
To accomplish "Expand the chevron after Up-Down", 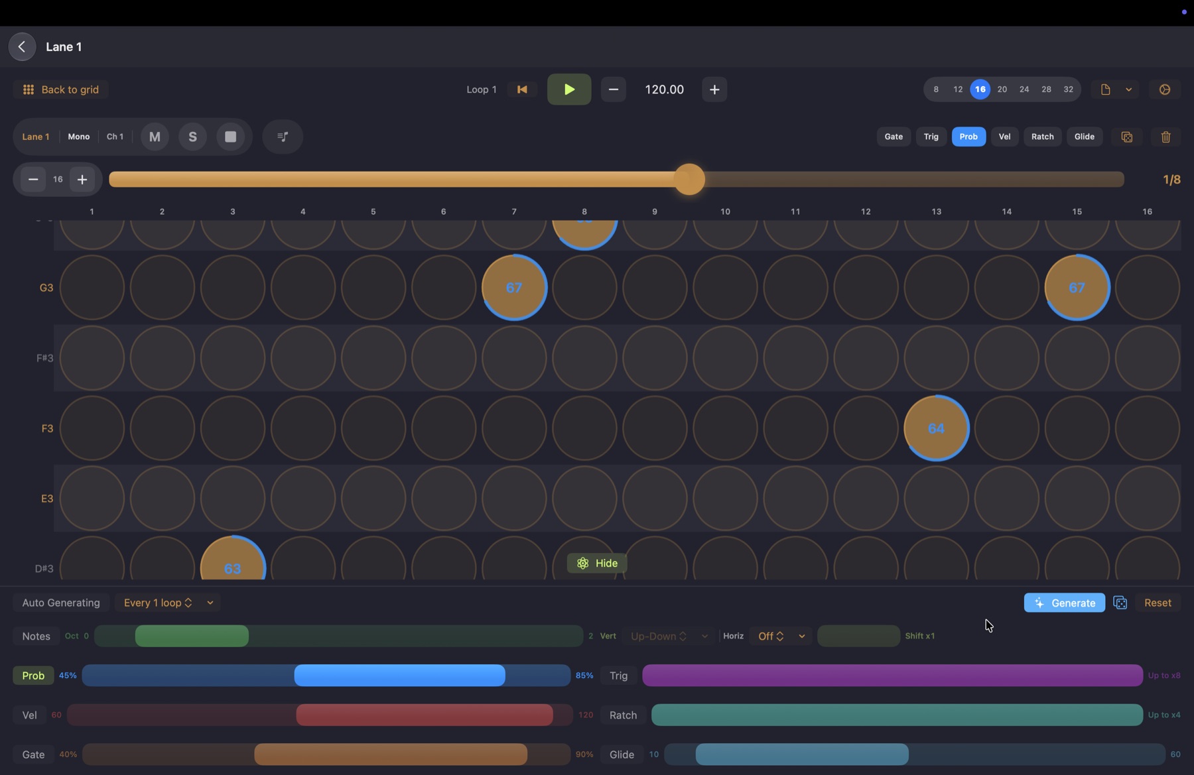I will pyautogui.click(x=704, y=636).
